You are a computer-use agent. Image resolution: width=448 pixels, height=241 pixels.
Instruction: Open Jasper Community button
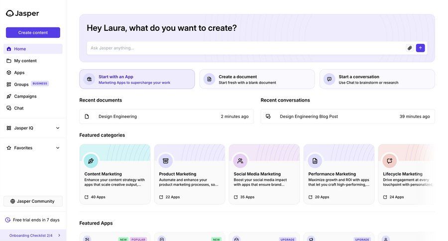pos(33,201)
